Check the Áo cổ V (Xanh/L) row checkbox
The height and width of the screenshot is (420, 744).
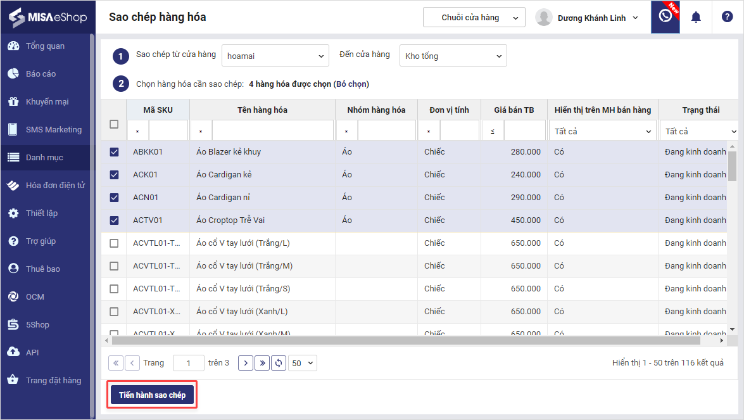tap(114, 311)
